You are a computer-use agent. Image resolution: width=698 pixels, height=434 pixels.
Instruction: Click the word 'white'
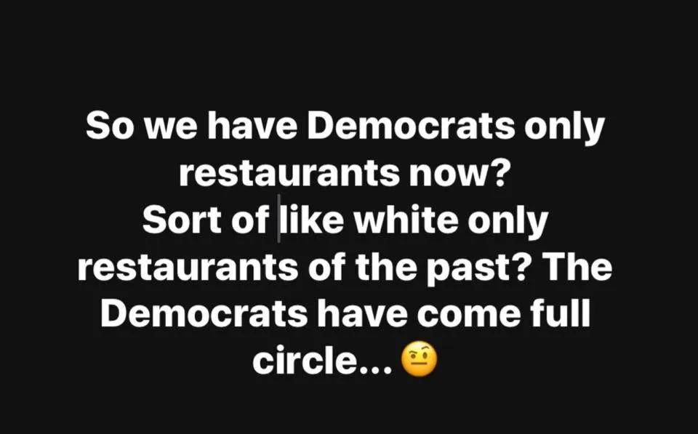(x=406, y=220)
